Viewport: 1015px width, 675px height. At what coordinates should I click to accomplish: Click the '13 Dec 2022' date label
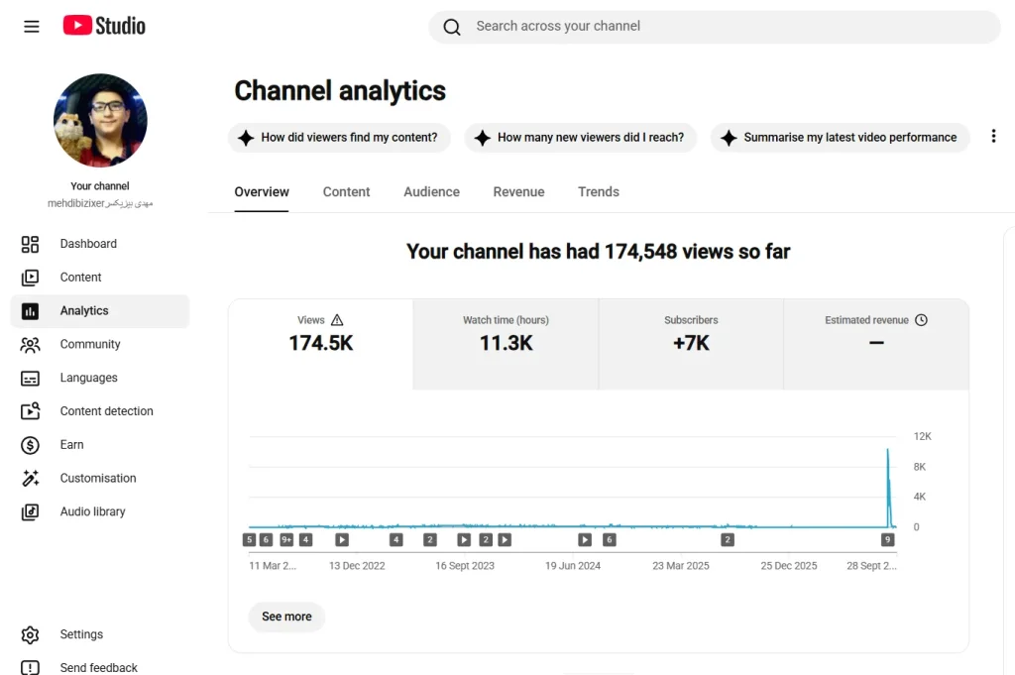[x=357, y=566]
